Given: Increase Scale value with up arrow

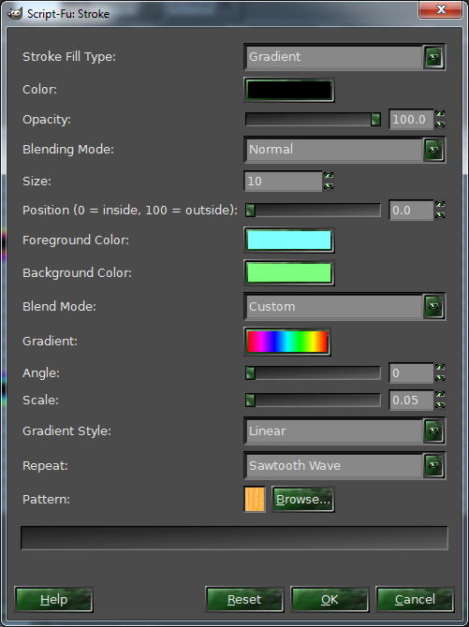Looking at the screenshot, I should [x=440, y=395].
